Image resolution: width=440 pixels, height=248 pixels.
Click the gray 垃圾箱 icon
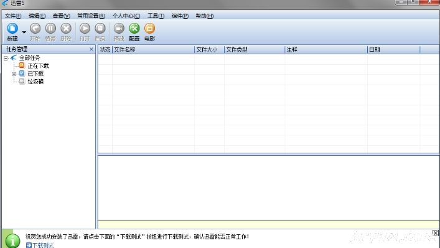(x=22, y=81)
